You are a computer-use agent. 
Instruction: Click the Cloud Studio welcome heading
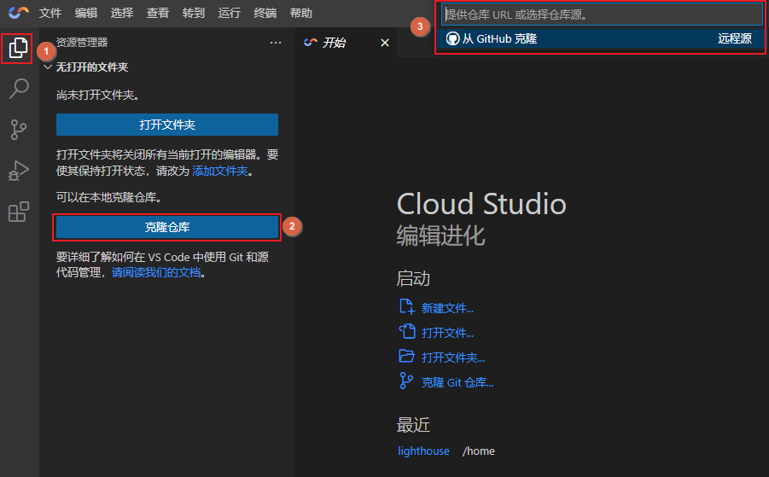point(481,204)
